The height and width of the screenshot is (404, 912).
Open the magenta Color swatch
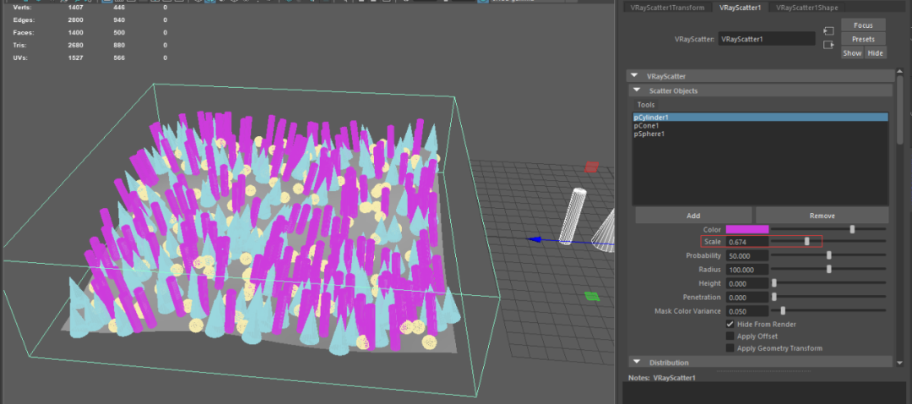pos(747,229)
